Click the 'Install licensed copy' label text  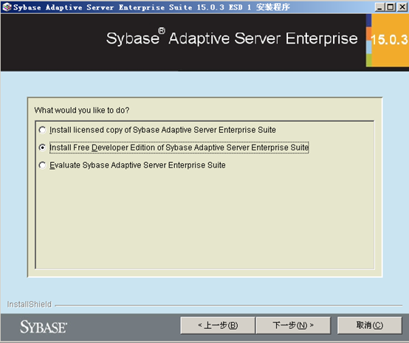(x=162, y=130)
